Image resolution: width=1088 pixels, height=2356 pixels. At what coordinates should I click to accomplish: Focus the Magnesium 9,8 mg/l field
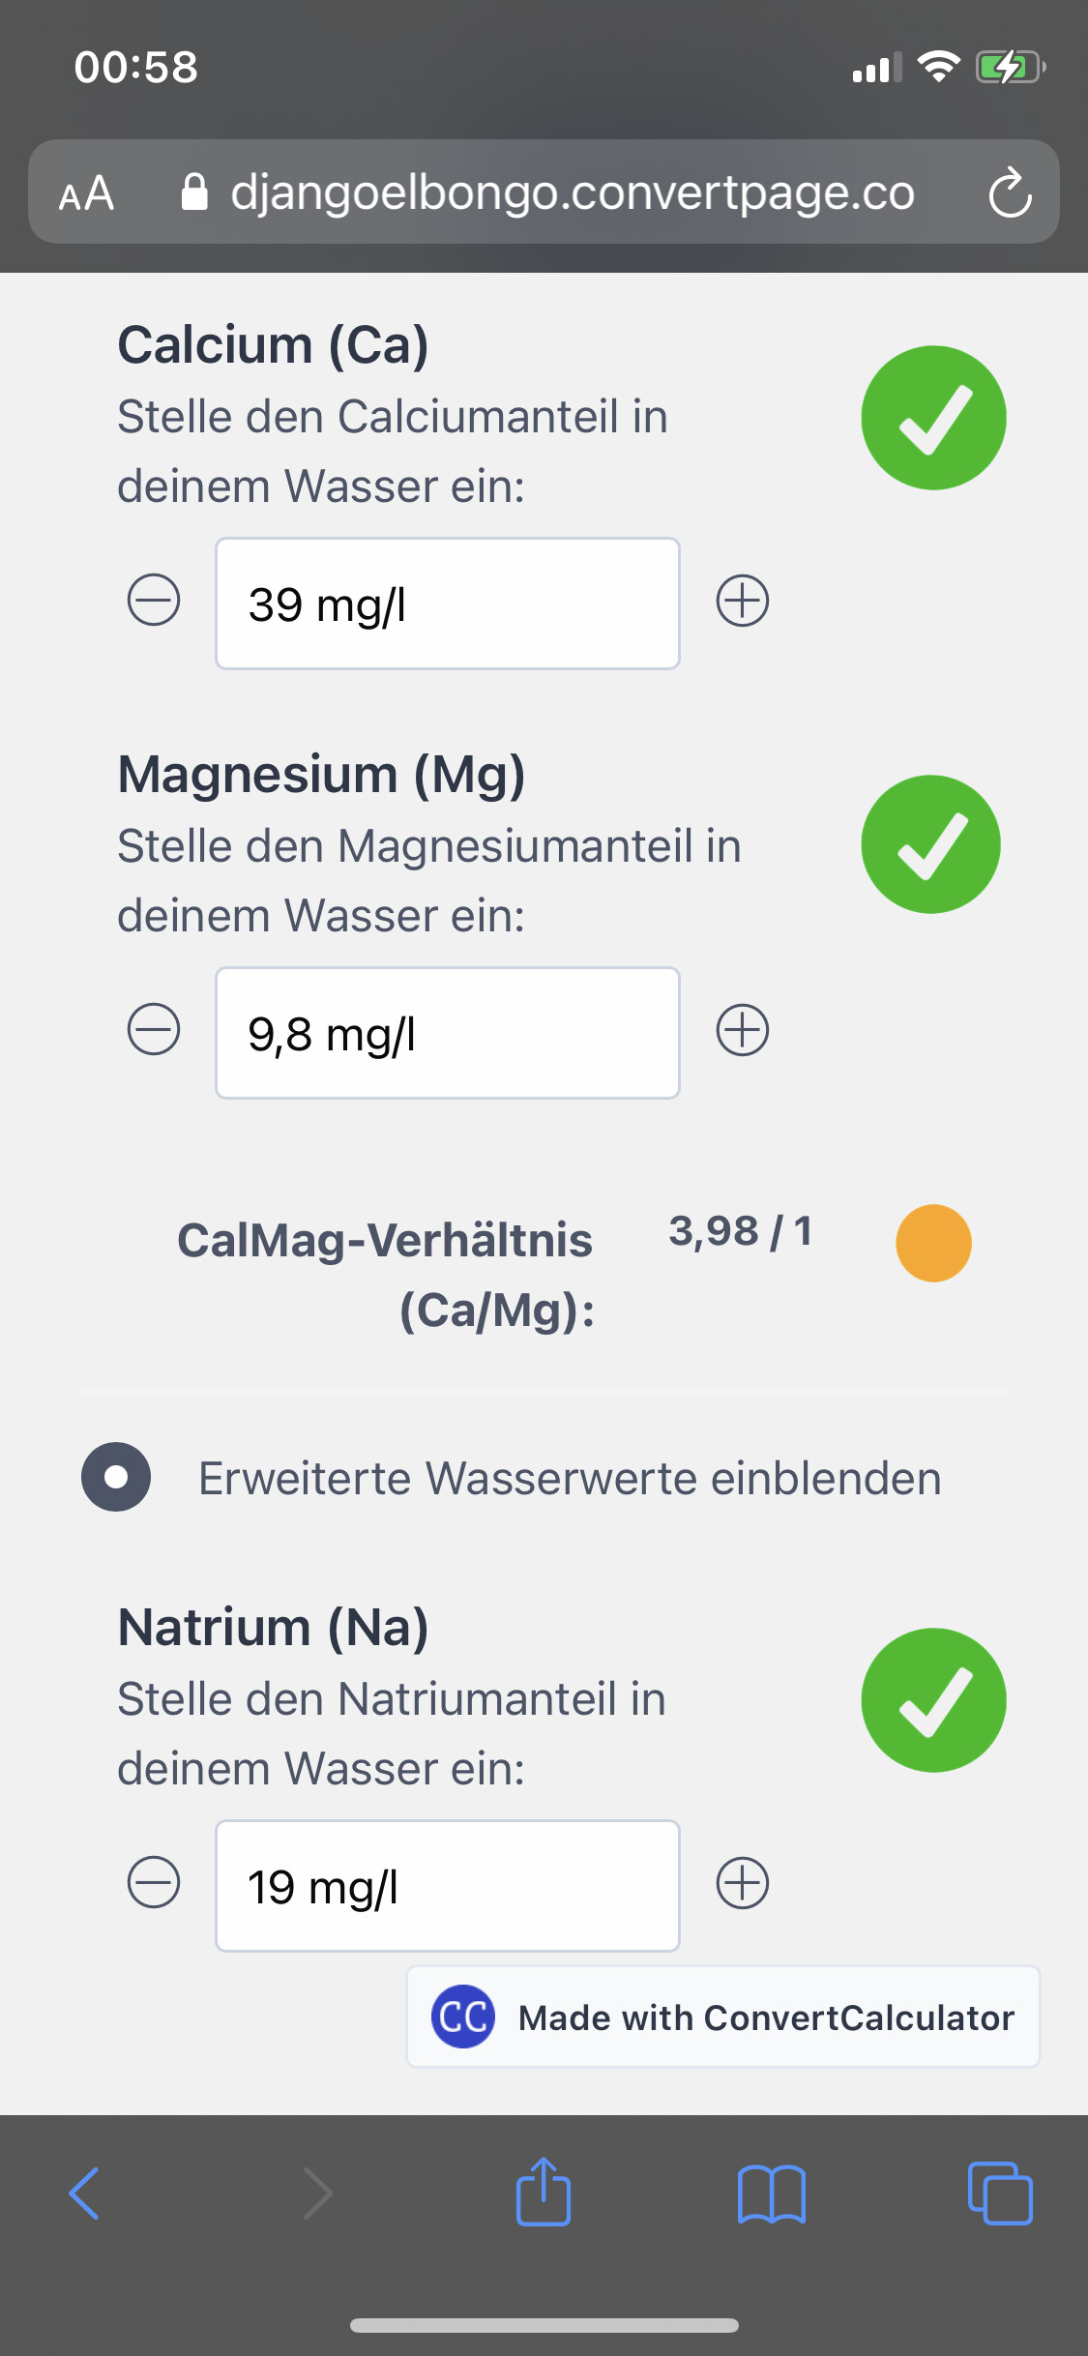pyautogui.click(x=447, y=1033)
